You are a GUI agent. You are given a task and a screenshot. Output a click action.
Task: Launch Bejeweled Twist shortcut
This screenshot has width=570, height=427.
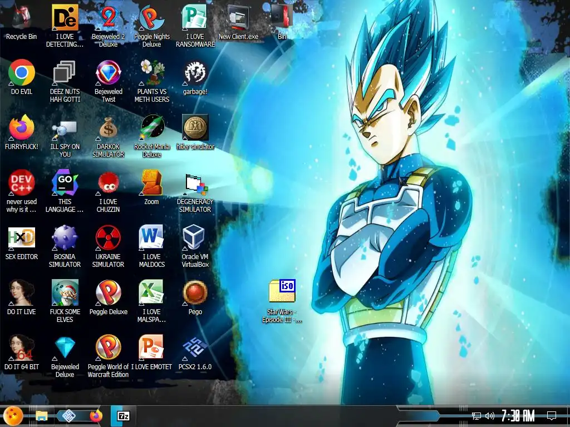click(108, 81)
